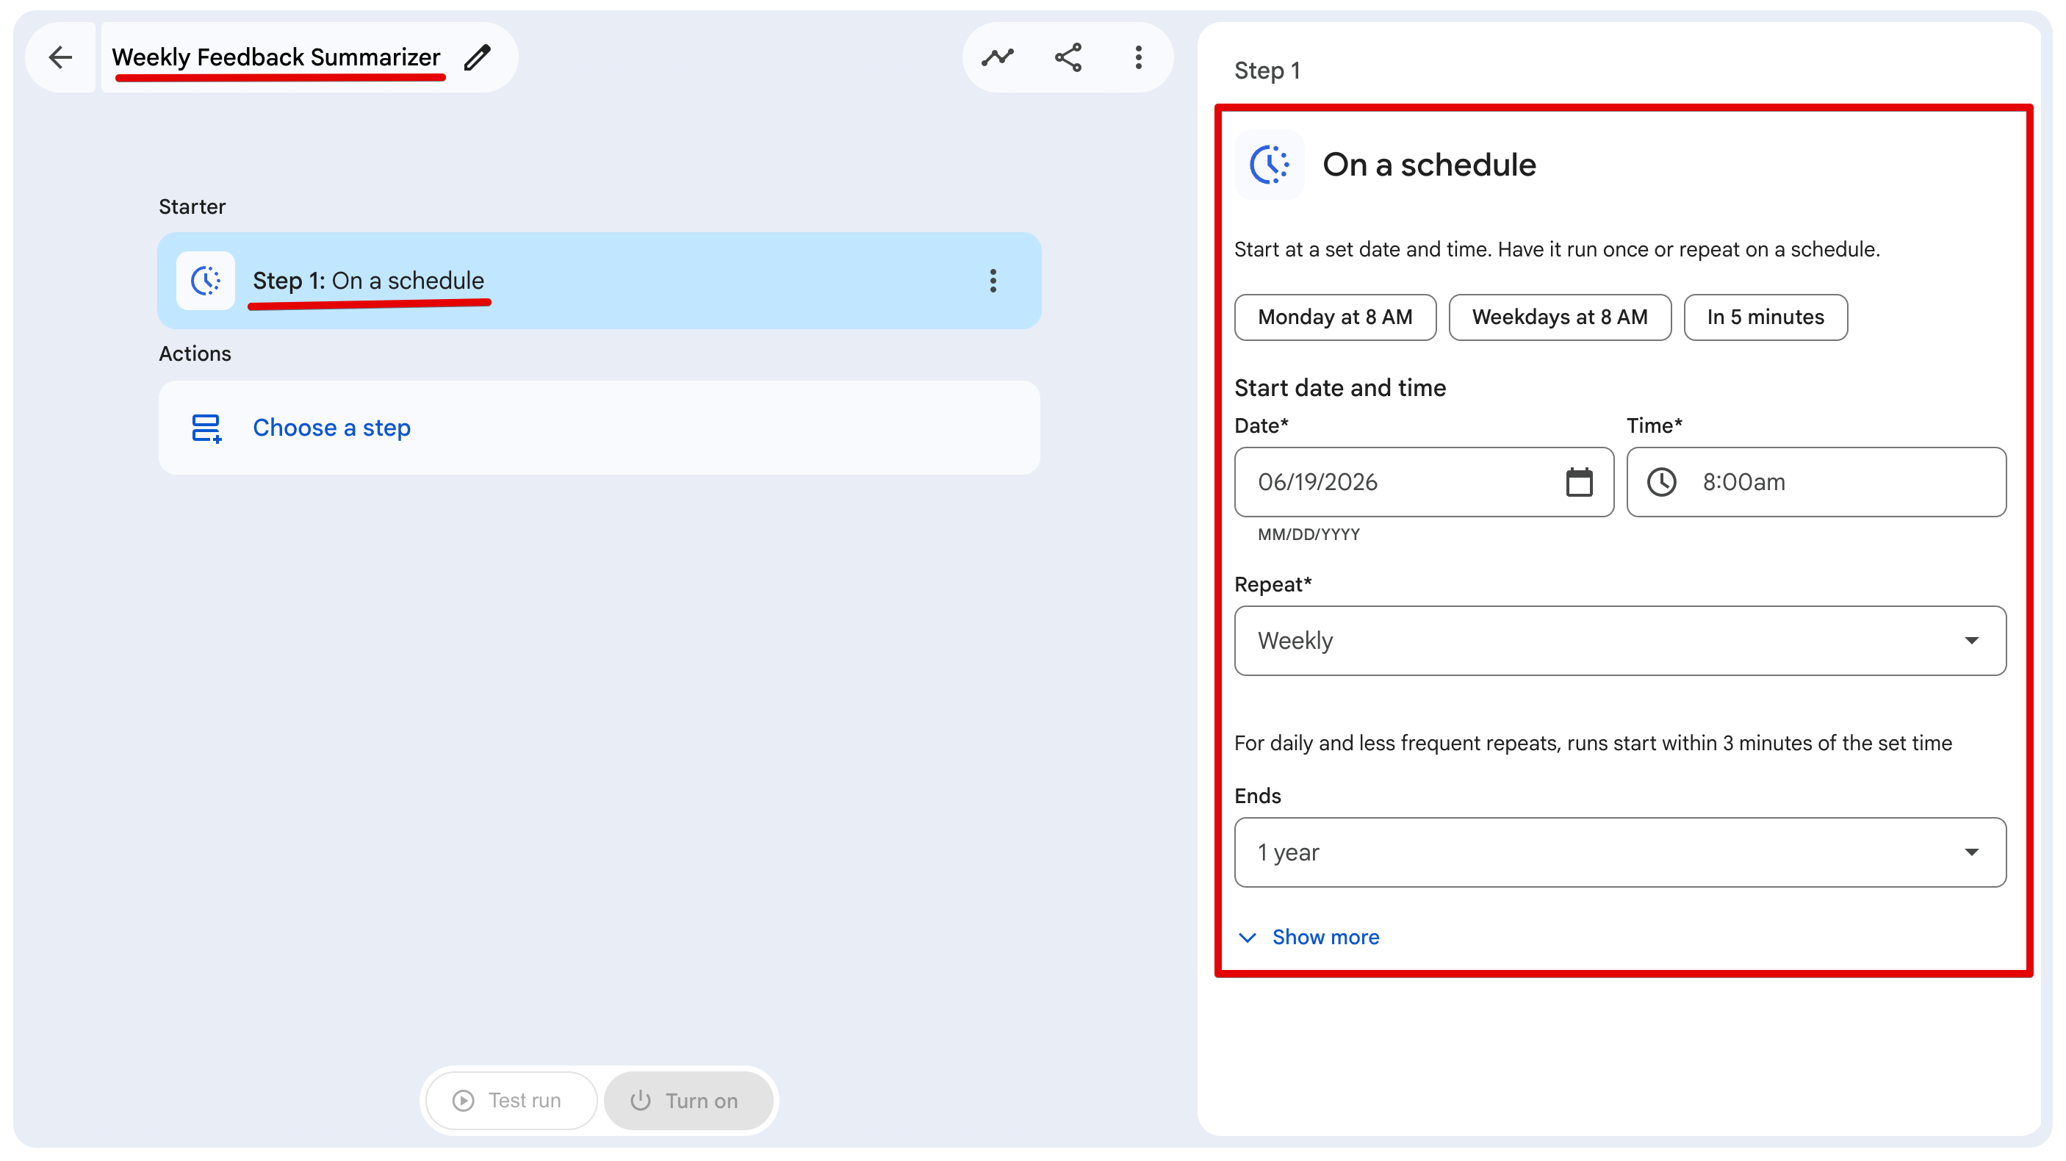Click the back arrow icon
The width and height of the screenshot is (2066, 1161).
point(60,57)
